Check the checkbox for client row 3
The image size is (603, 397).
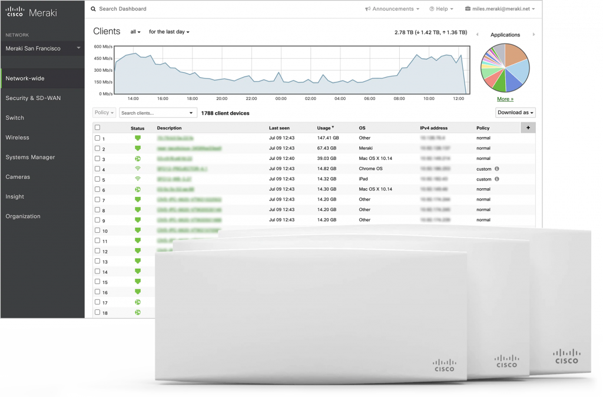click(98, 159)
